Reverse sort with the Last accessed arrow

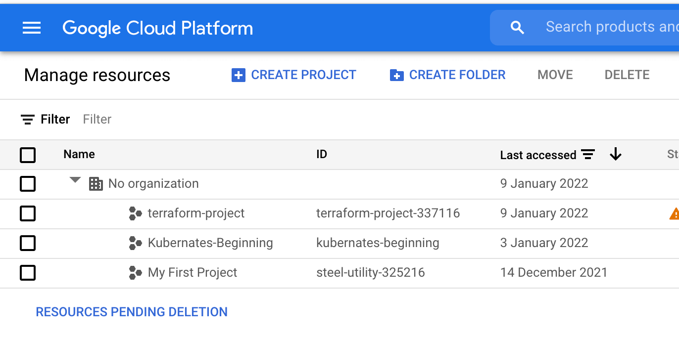point(615,155)
